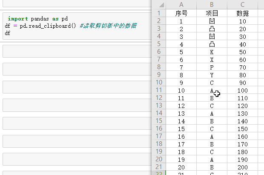Select the cell containing K in 项目 column

[212, 52]
